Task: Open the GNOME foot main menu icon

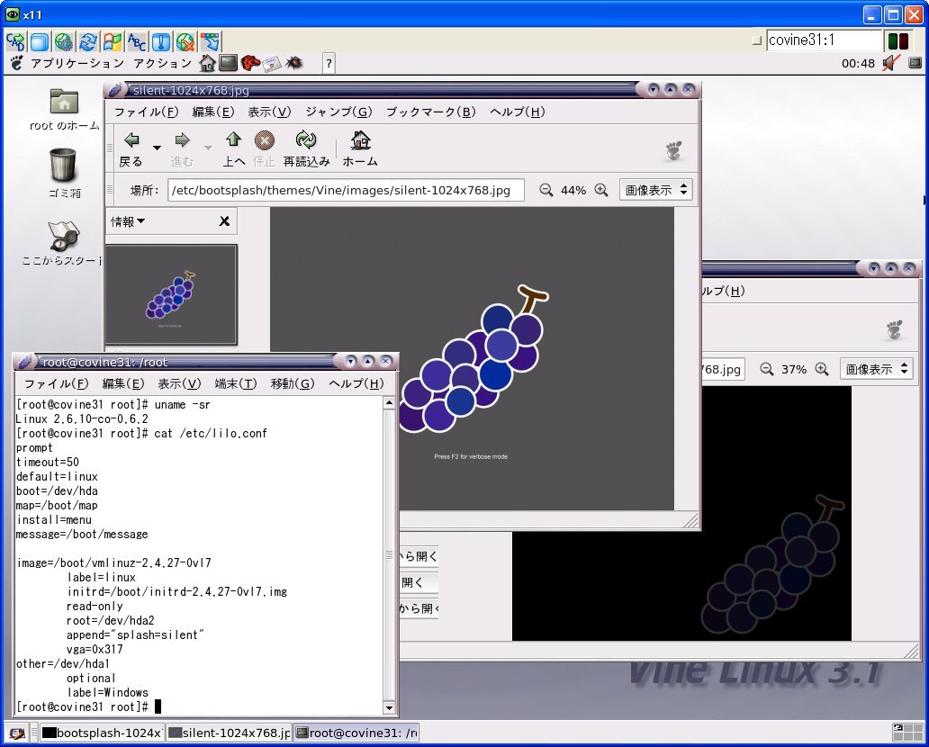Action: click(x=16, y=63)
